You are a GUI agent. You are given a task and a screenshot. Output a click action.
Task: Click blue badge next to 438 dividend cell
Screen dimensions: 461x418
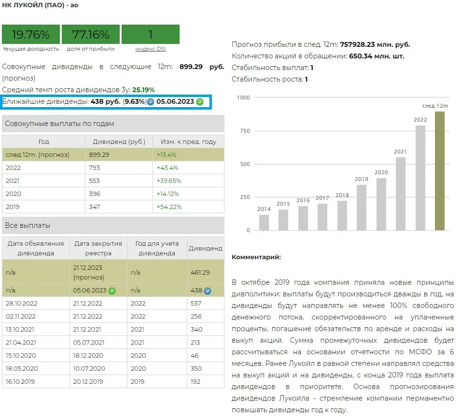click(x=208, y=291)
